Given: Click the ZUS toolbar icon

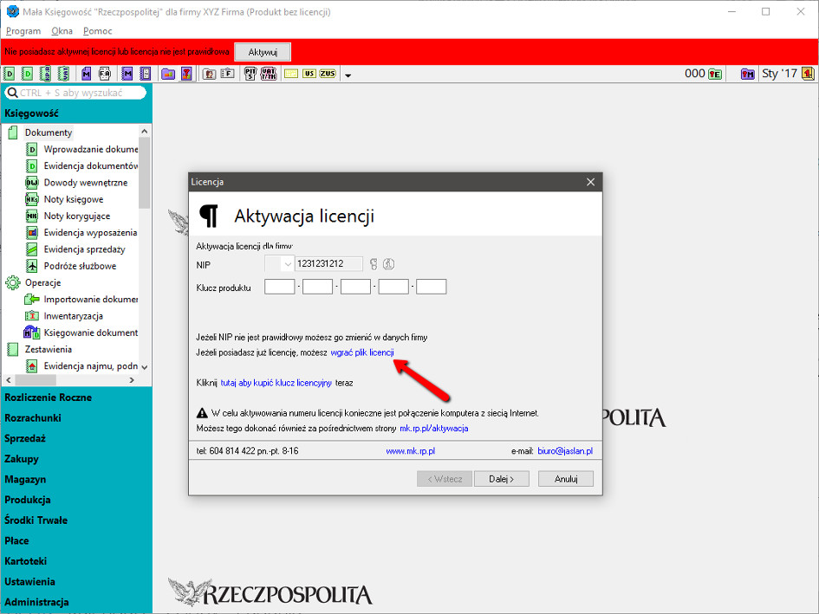Looking at the screenshot, I should pyautogui.click(x=328, y=74).
